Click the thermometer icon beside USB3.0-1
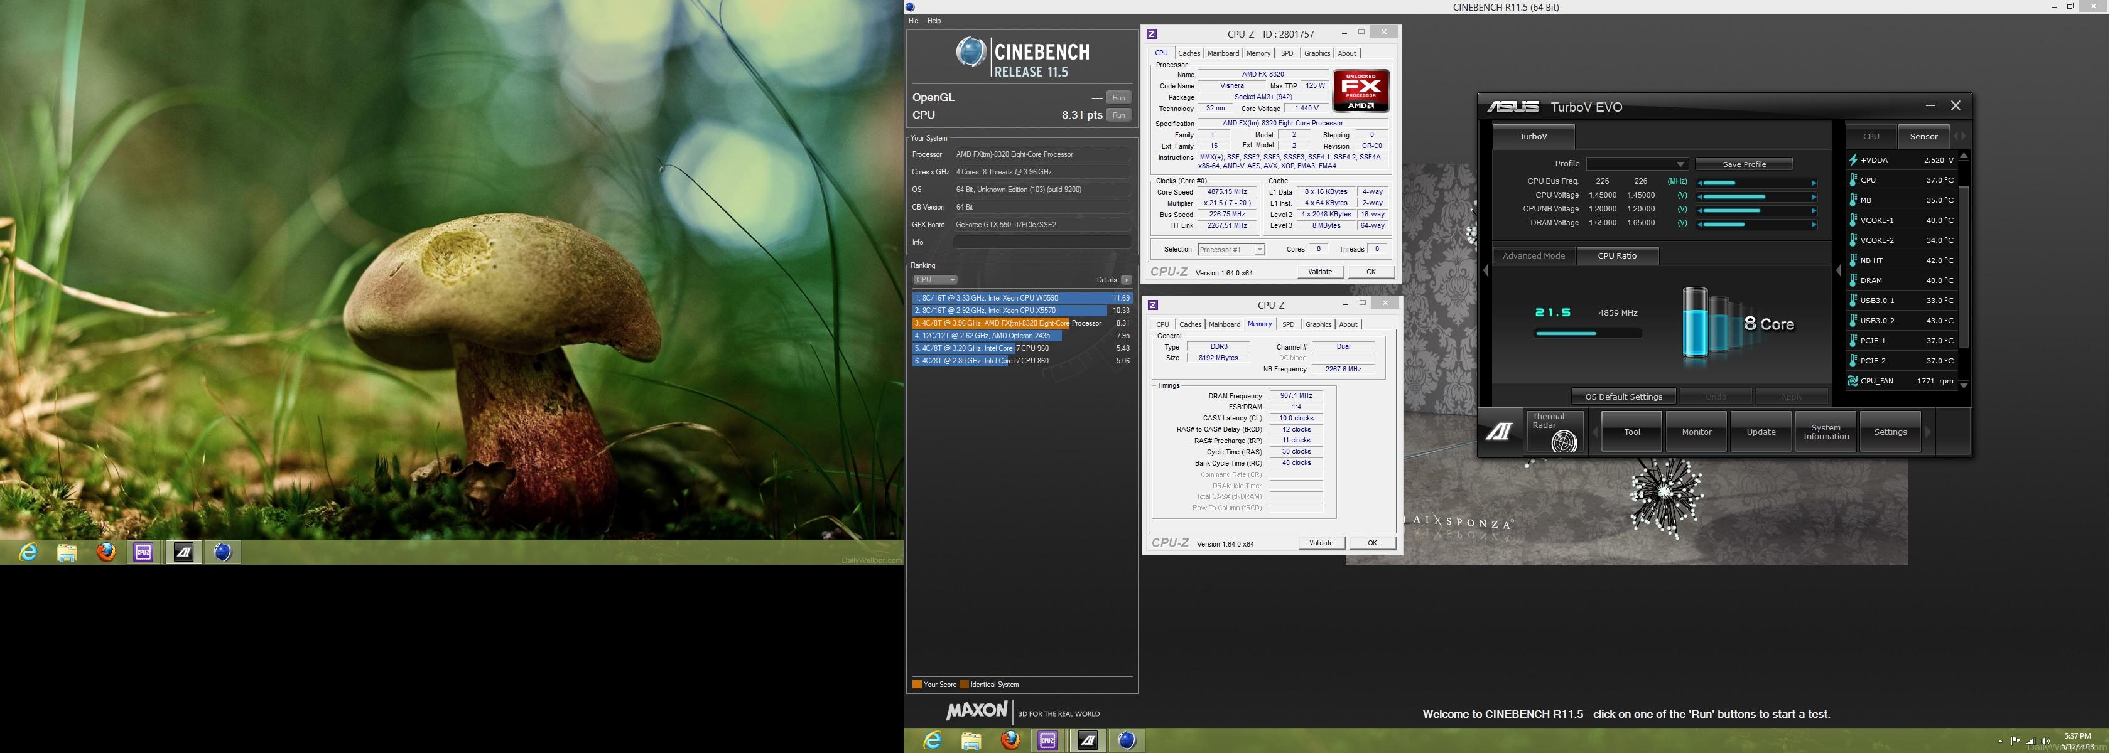 1853,301
